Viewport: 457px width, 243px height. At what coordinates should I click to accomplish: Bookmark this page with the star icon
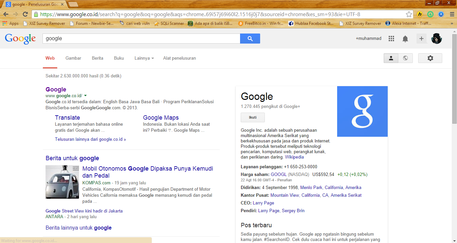[x=409, y=14]
